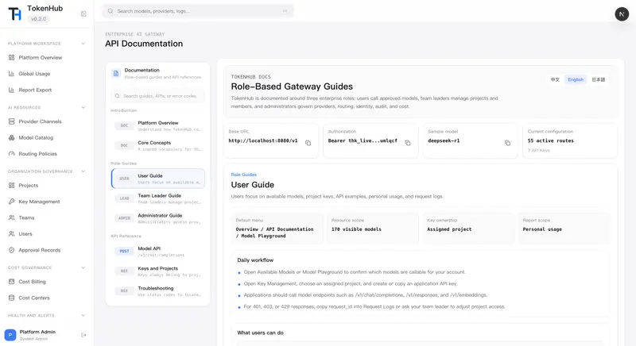Click the v0.2.0 version badge
636x346 pixels.
pos(38,19)
